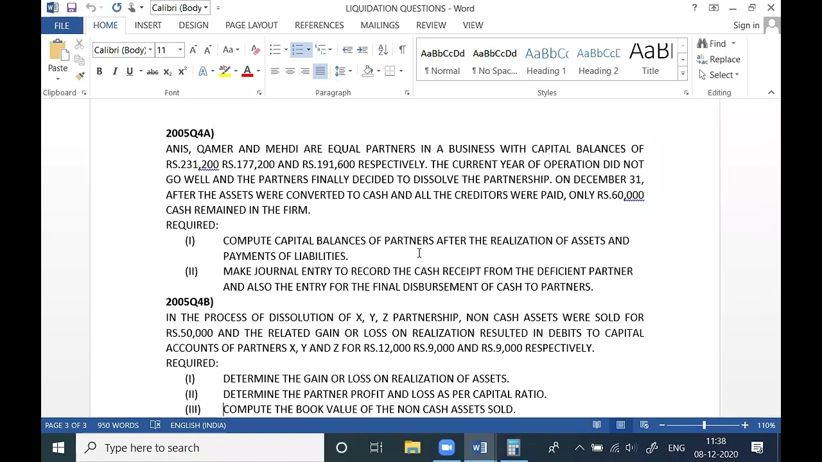Click Sign in link

(x=746, y=25)
